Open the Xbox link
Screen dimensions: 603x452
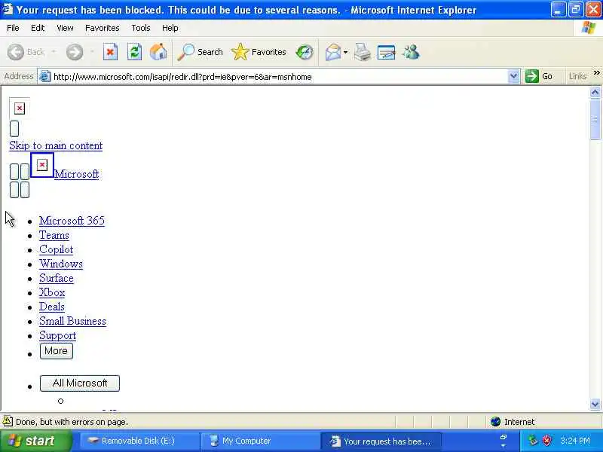point(52,292)
